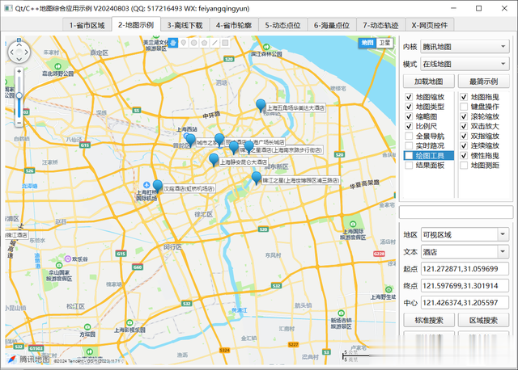Expand the 文本 酒店 combo box arrow
This screenshot has width=518, height=370.
click(x=503, y=251)
